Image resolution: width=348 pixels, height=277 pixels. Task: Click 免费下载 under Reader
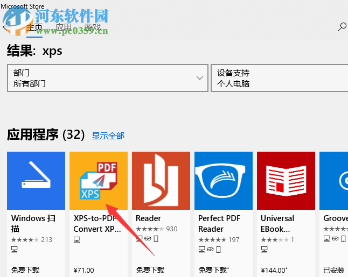click(x=150, y=270)
